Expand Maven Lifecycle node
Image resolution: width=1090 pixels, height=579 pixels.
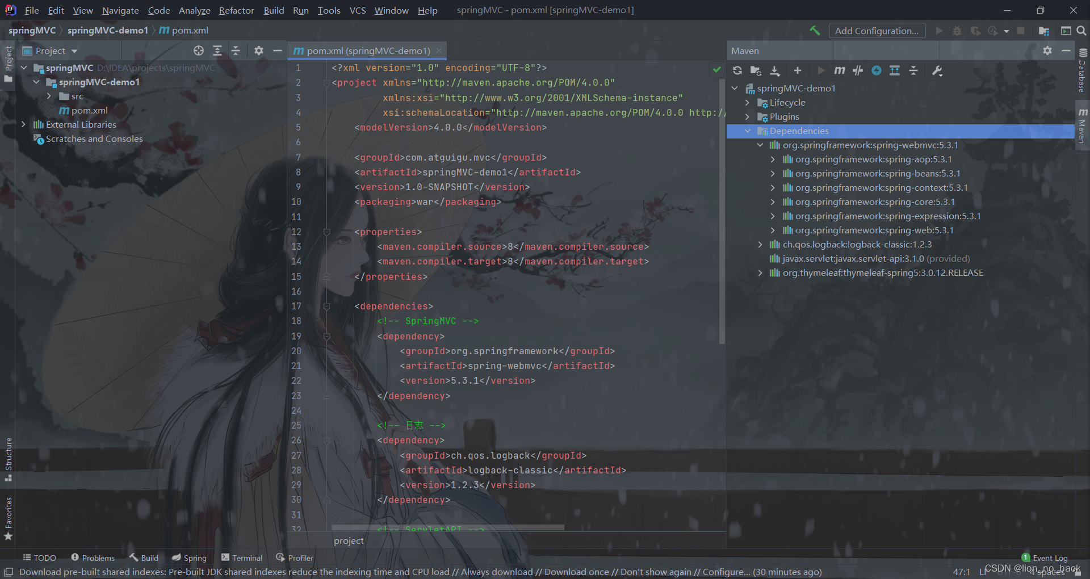(x=747, y=102)
